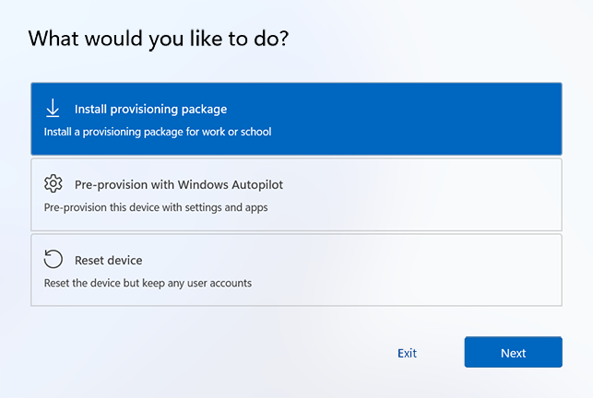Image resolution: width=593 pixels, height=398 pixels.
Task: Click the 'Install a provisioning package for work or school' description
Action: [x=158, y=132]
